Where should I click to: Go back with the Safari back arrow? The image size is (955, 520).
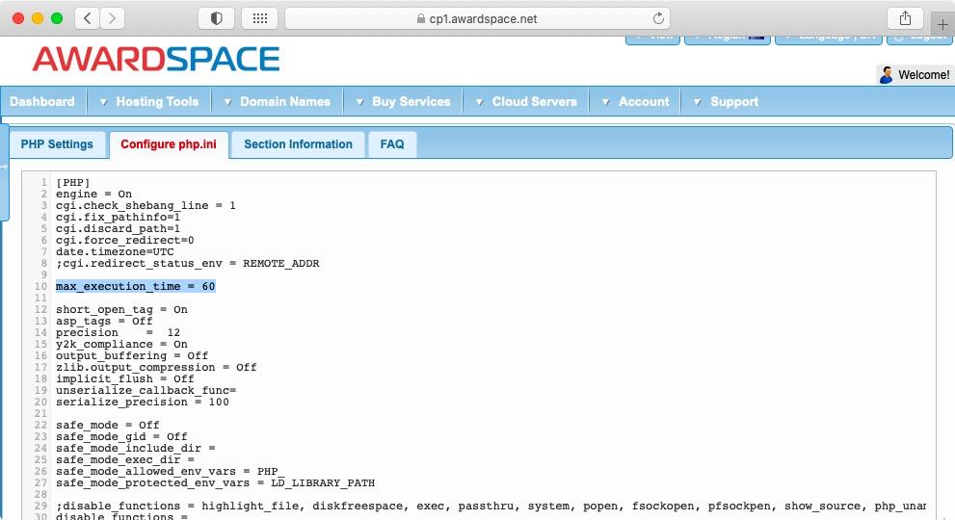[87, 18]
